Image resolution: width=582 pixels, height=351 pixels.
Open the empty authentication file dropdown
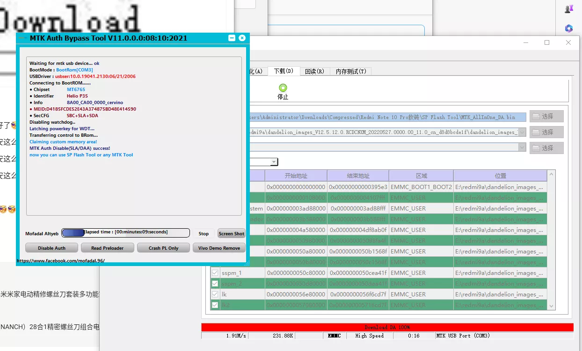522,147
